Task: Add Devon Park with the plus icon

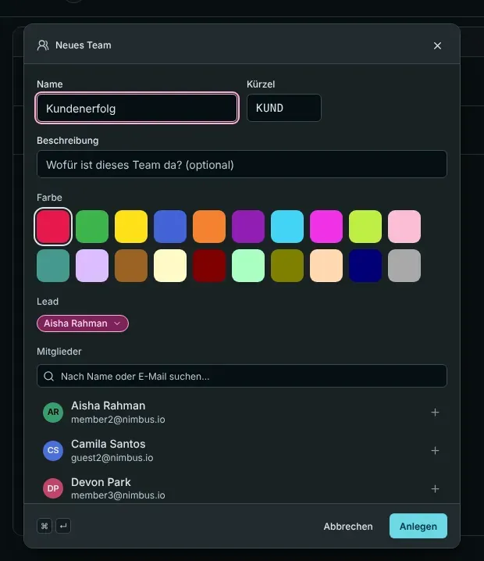Action: tap(435, 489)
